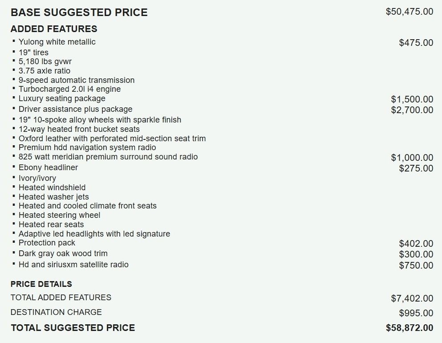Click the Base Suggested Price heading

point(79,12)
